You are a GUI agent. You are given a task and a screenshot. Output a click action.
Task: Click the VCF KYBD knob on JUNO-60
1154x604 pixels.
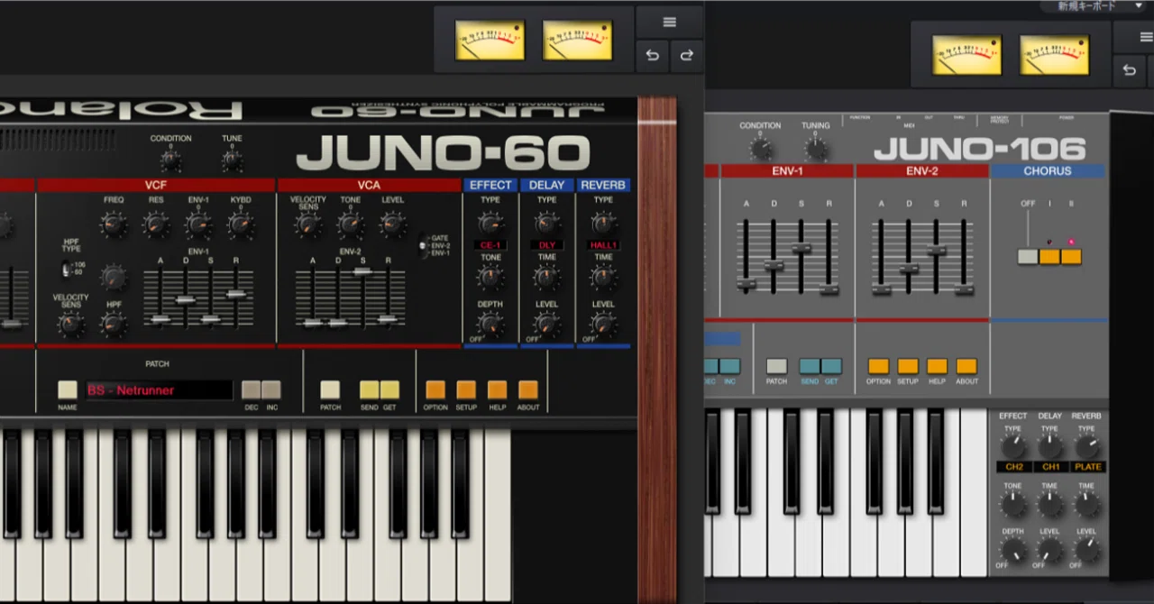pyautogui.click(x=241, y=224)
